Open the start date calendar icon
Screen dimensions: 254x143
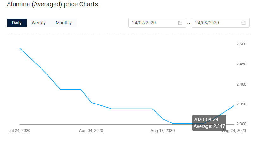click(180, 23)
